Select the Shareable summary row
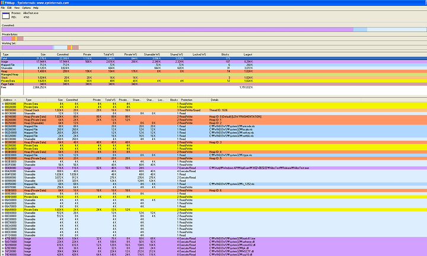This screenshot has height=256, width=427. pyautogui.click(x=213, y=68)
